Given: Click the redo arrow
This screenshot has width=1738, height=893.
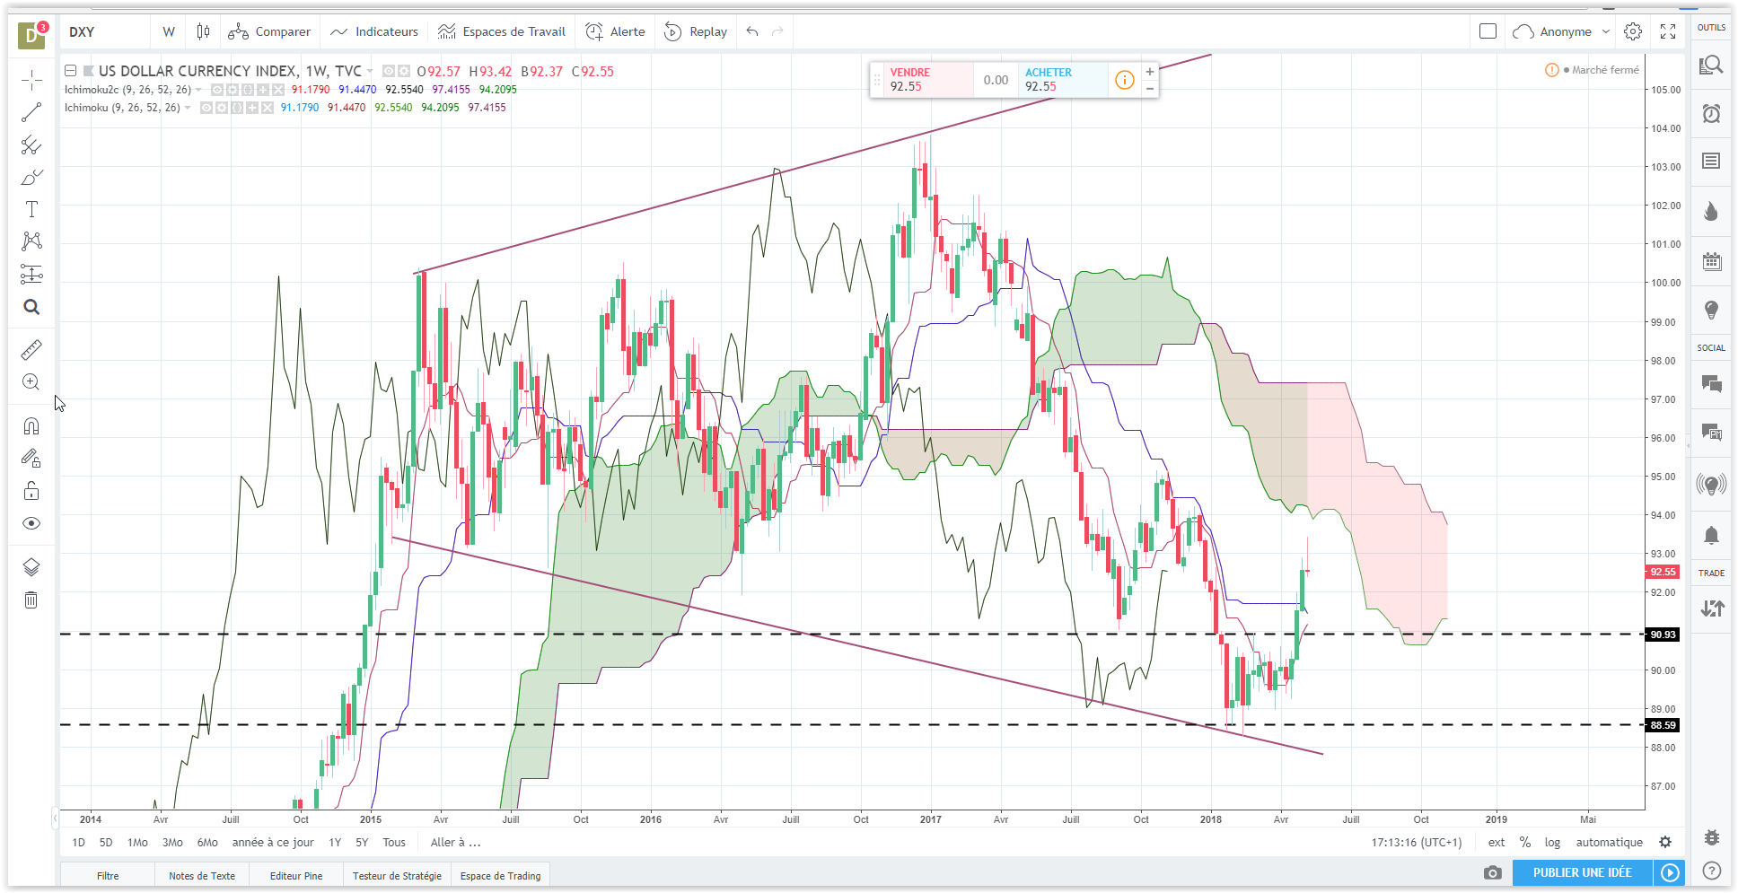Looking at the screenshot, I should pyautogui.click(x=777, y=31).
